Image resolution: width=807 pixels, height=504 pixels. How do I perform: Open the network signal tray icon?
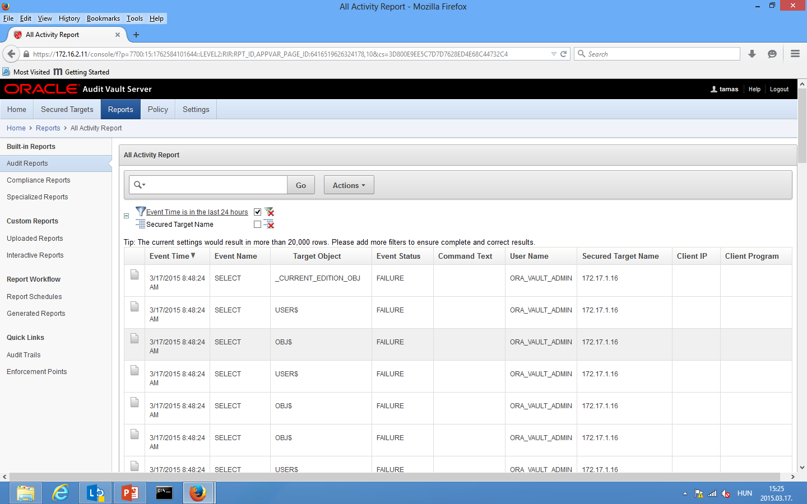click(x=713, y=493)
